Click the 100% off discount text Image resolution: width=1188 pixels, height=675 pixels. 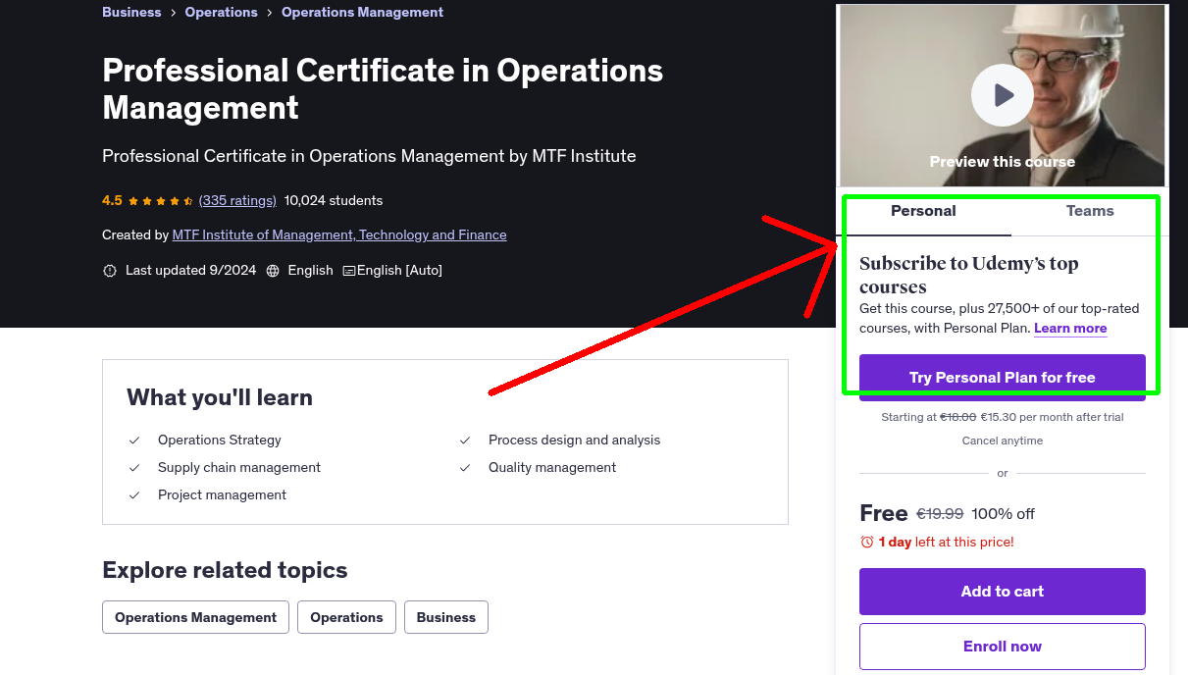click(1004, 514)
